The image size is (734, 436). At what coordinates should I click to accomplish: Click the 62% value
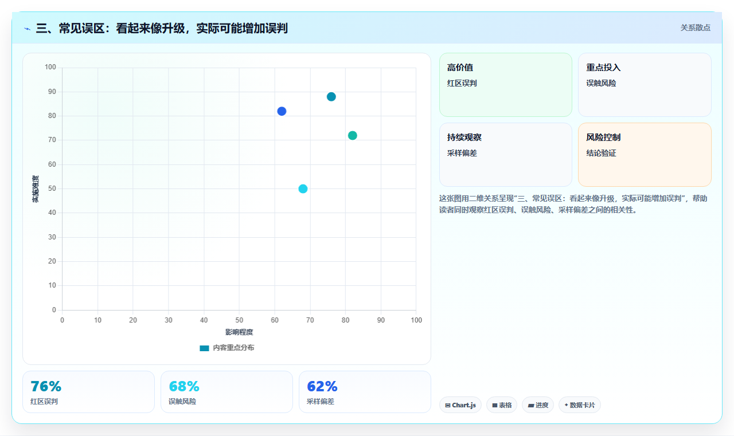click(322, 386)
